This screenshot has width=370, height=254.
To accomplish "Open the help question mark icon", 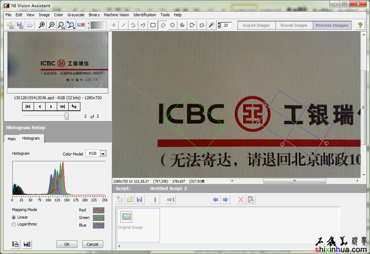I will [360, 25].
